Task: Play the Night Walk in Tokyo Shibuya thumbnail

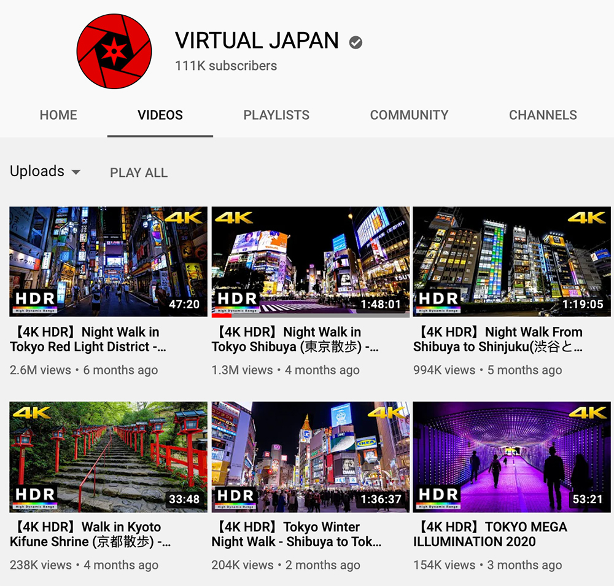Action: tap(310, 262)
